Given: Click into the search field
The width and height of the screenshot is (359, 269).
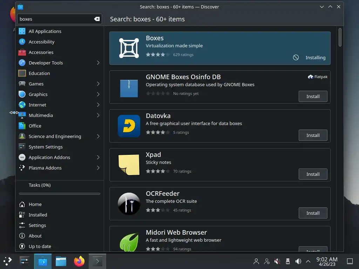Looking at the screenshot, I should [x=56, y=19].
